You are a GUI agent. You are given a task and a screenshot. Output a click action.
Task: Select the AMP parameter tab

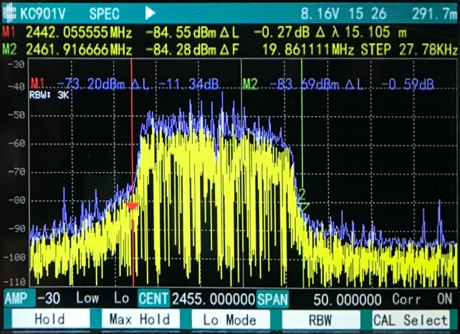click(17, 298)
